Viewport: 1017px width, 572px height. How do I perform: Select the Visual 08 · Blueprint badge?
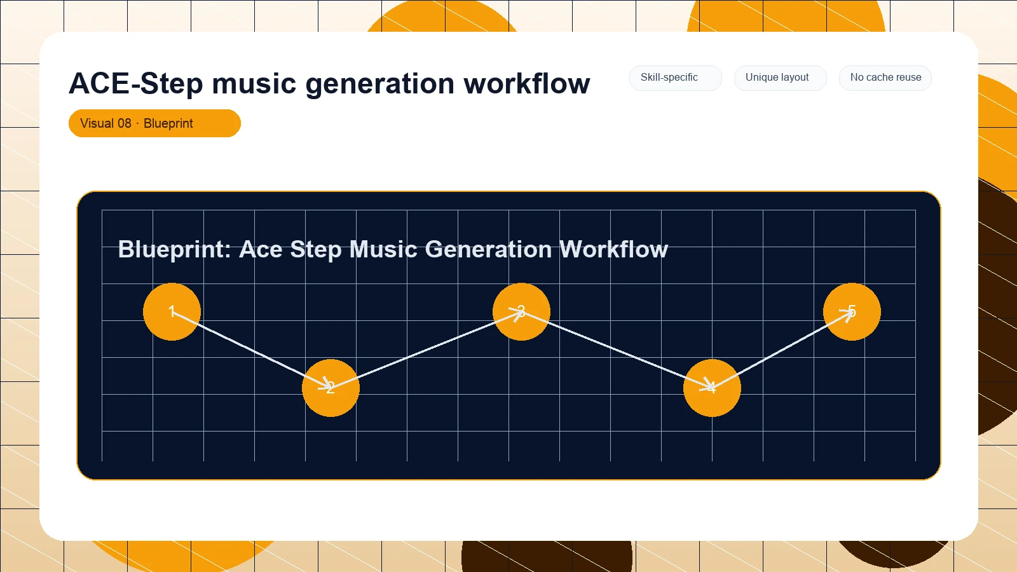click(154, 123)
